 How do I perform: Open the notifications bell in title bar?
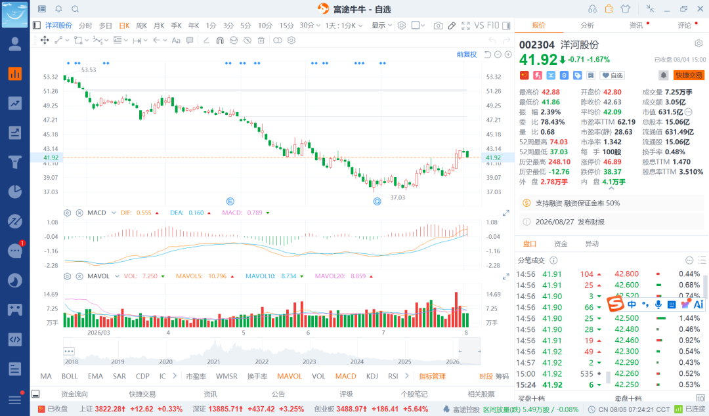pos(59,9)
